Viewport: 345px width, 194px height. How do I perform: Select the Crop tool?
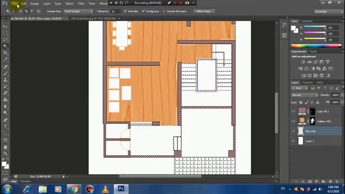pos(5,53)
